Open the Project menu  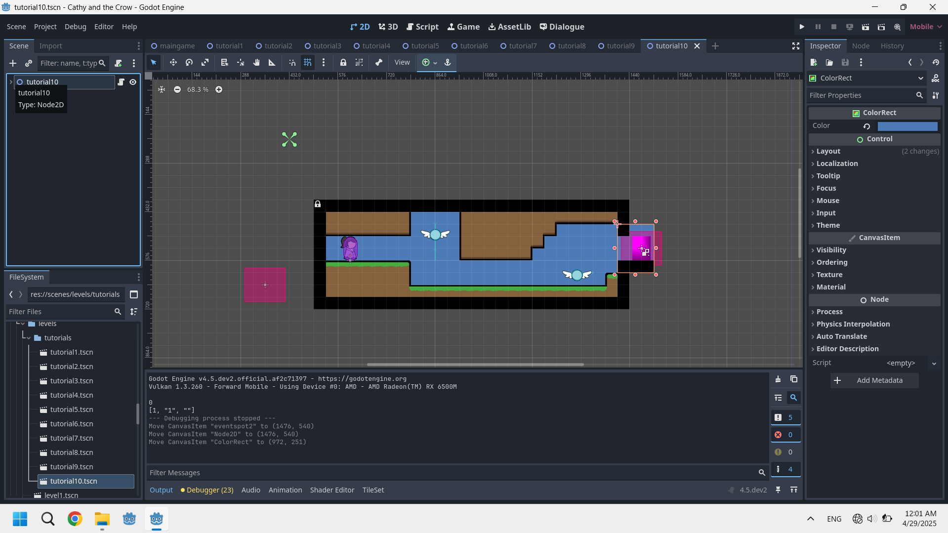click(45, 27)
